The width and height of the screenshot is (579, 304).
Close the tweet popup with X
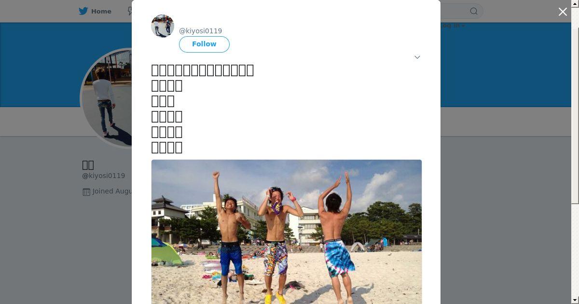point(563,12)
